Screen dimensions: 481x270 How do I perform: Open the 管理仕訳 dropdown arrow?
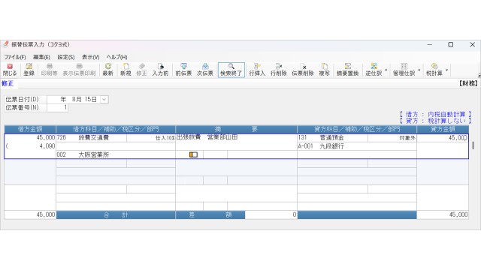[x=419, y=70]
